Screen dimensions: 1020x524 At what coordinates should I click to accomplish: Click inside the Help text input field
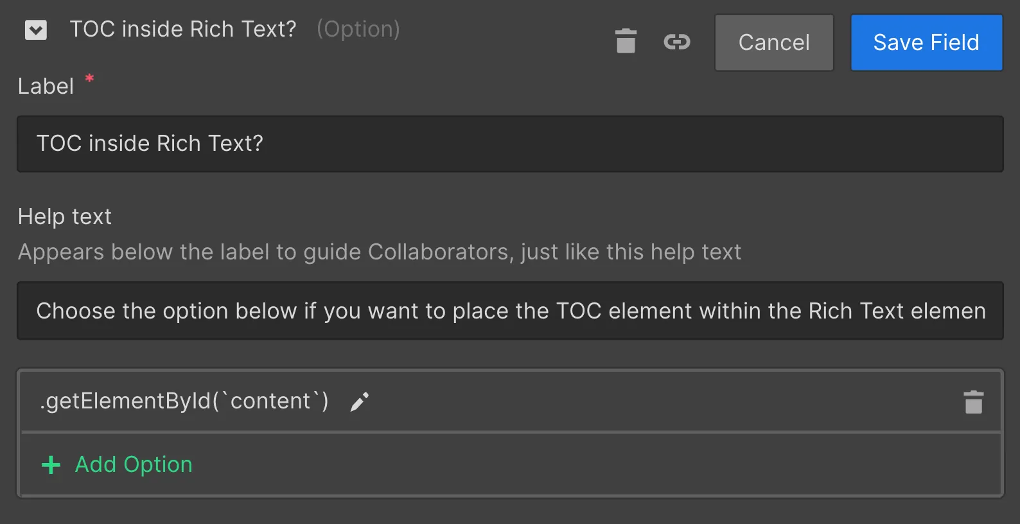coord(510,311)
